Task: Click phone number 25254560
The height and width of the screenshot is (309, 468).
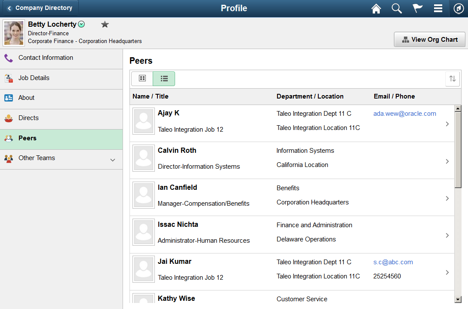Action: tap(387, 276)
